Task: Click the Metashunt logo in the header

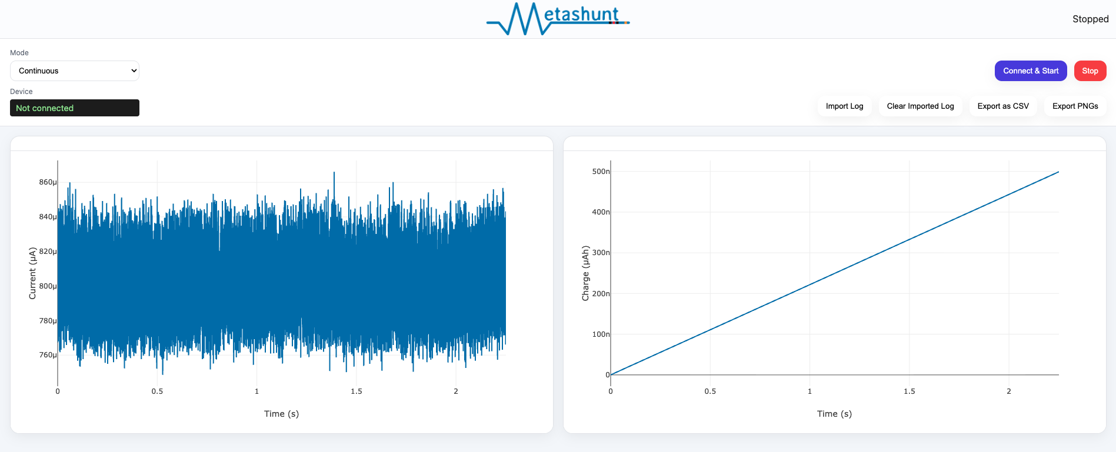Action: point(558,19)
